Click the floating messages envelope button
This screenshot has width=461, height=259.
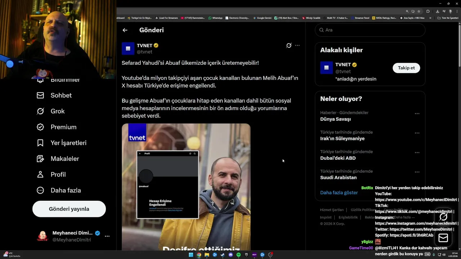click(443, 238)
